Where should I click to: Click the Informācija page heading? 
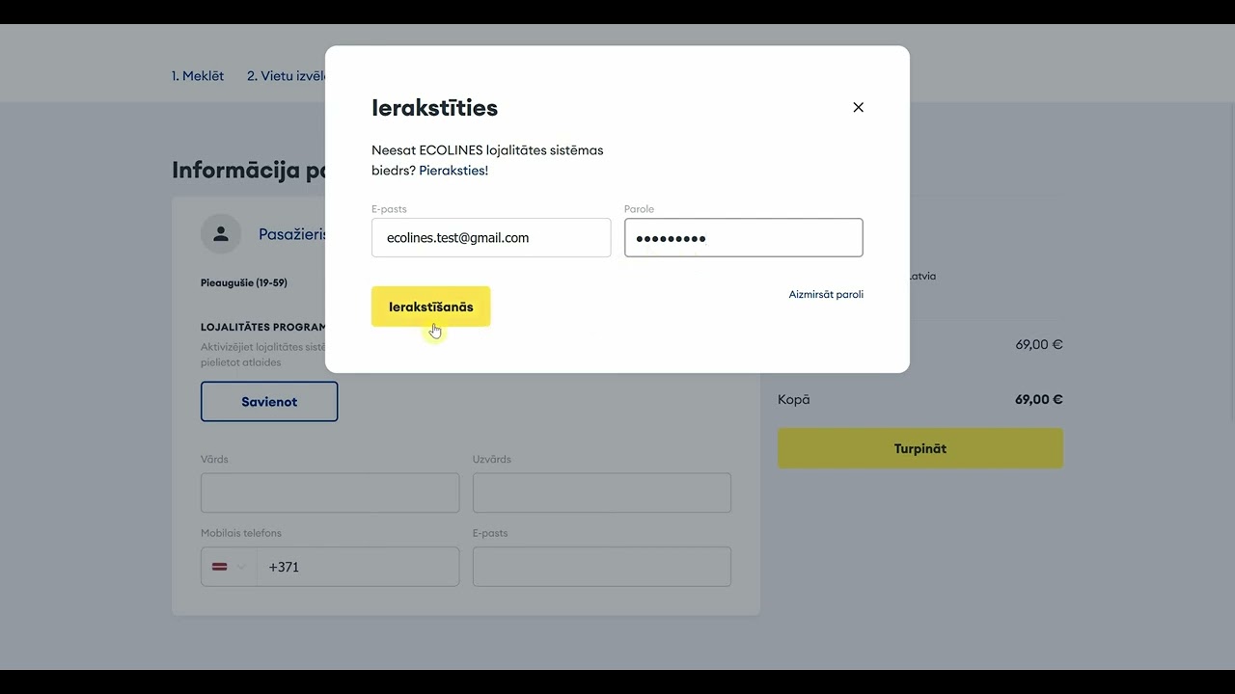point(249,171)
